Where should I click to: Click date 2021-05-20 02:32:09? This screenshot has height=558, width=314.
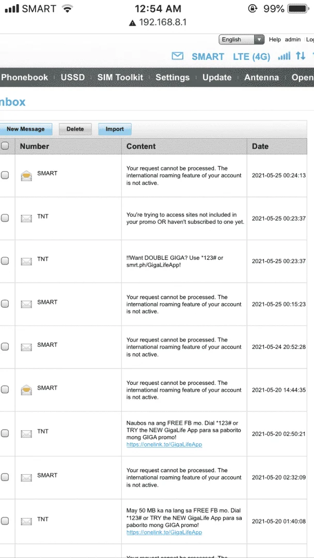279,477
